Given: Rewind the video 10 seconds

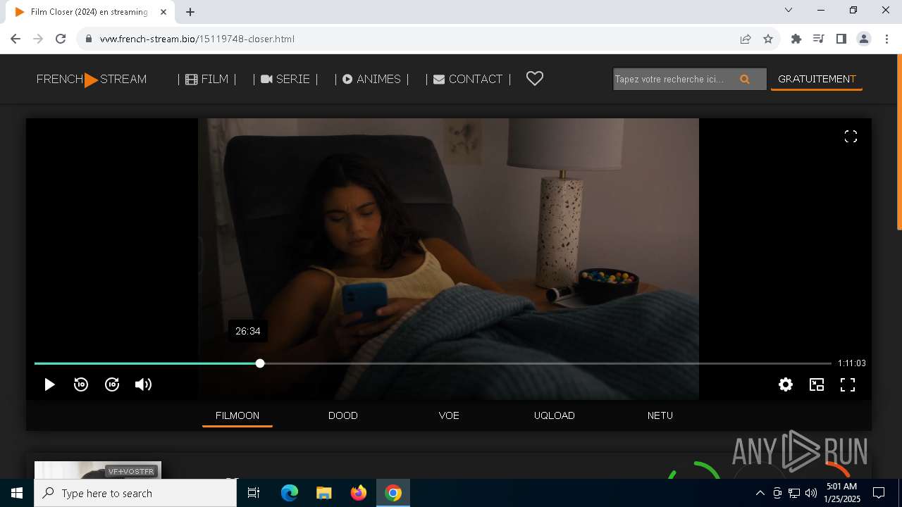Looking at the screenshot, I should click(x=81, y=384).
